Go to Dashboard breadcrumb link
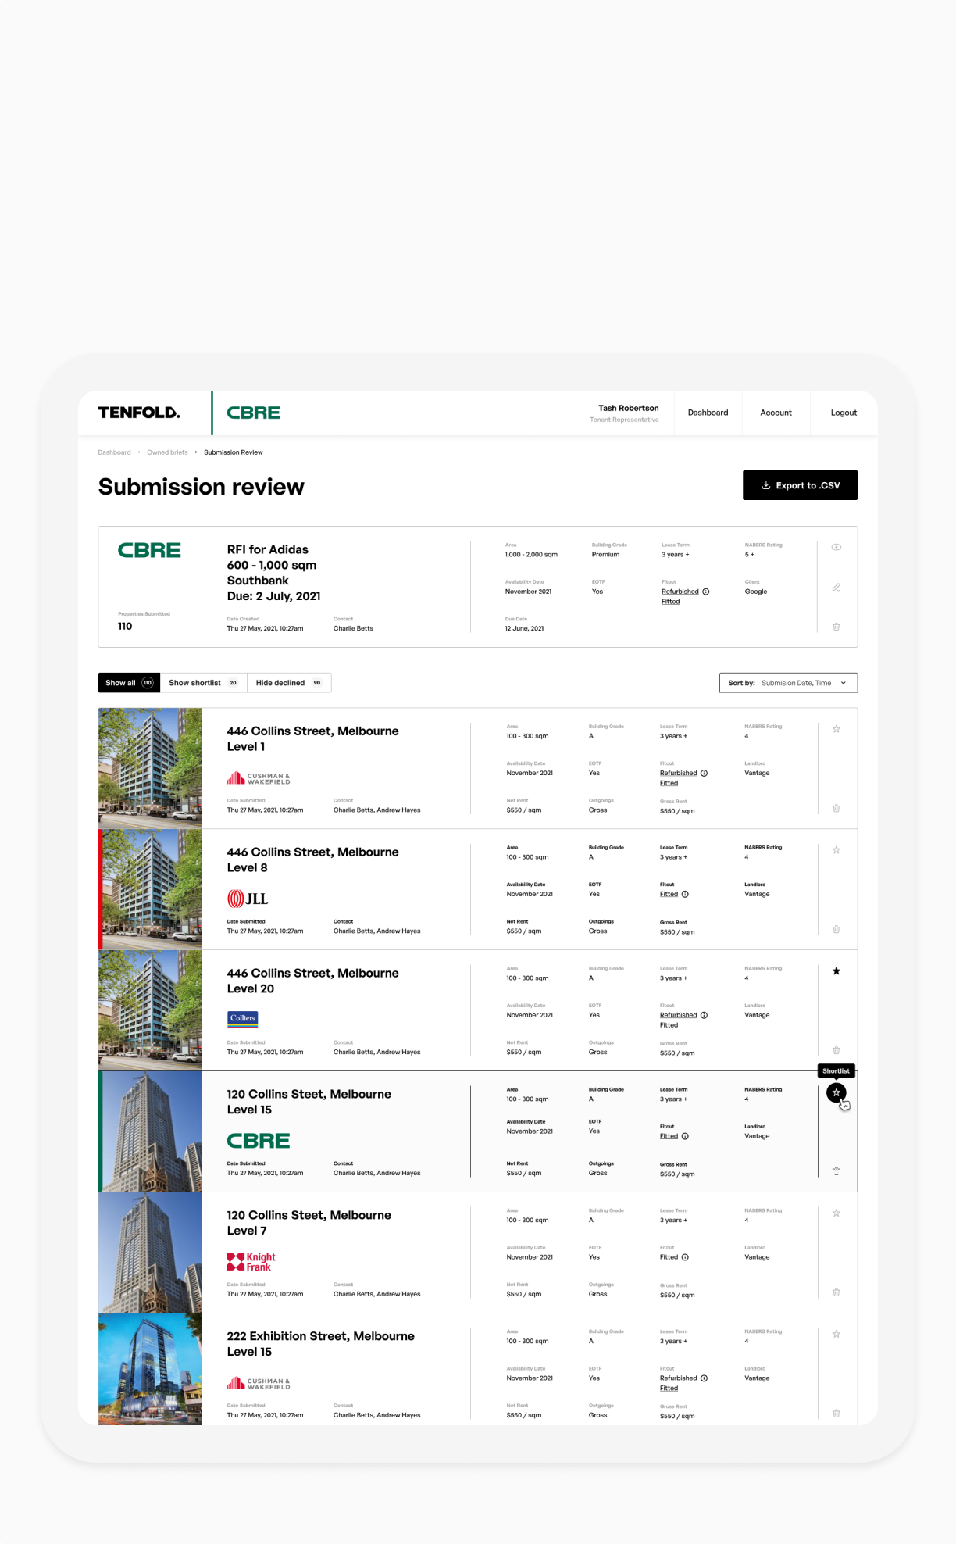Image resolution: width=956 pixels, height=1544 pixels. click(115, 452)
